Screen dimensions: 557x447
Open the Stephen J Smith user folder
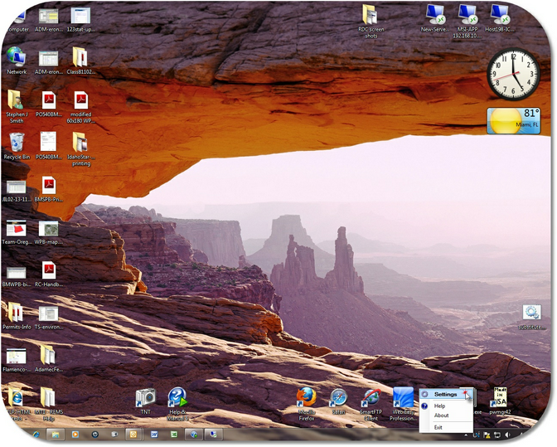[x=16, y=101]
